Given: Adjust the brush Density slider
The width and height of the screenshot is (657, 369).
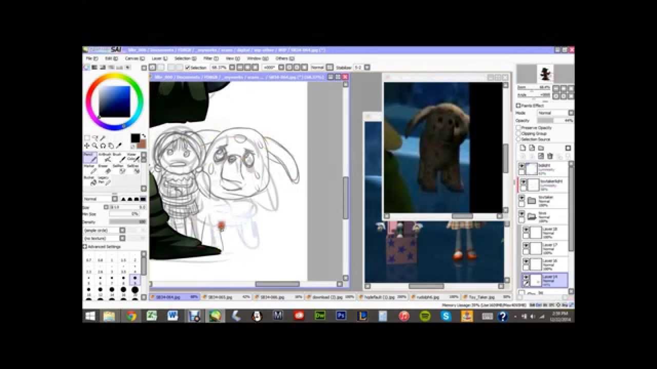Looking at the screenshot, I should 128,222.
